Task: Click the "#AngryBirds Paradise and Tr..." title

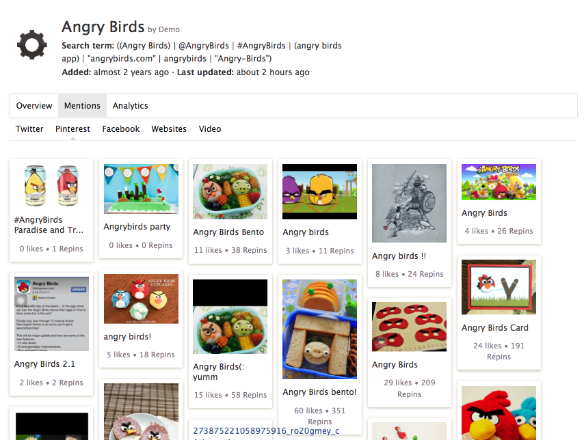Action: point(49,225)
